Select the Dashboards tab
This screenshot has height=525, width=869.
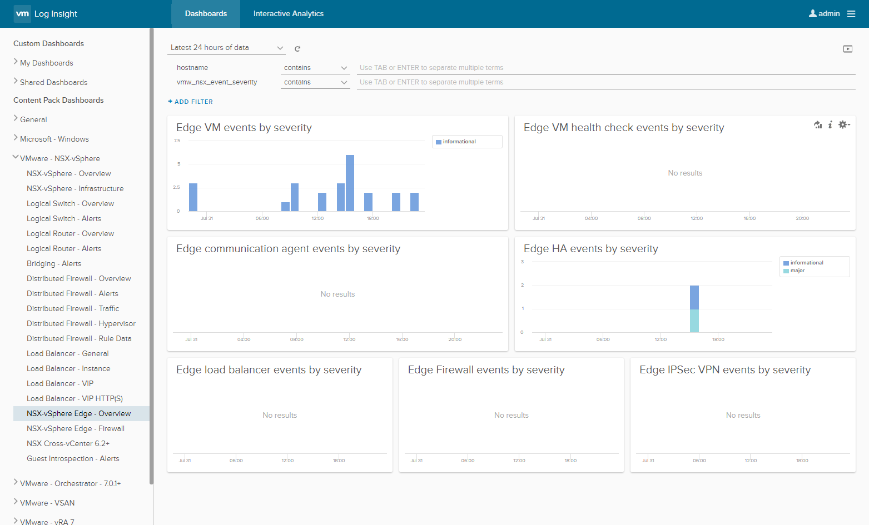tap(206, 14)
